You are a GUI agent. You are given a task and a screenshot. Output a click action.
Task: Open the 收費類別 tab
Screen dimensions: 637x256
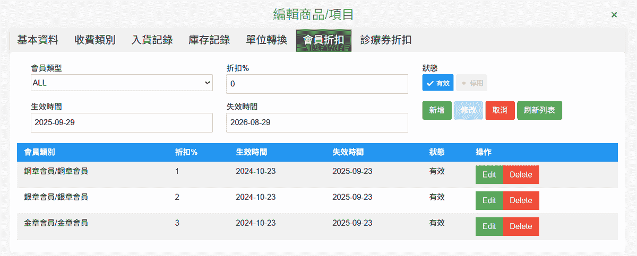click(x=95, y=40)
